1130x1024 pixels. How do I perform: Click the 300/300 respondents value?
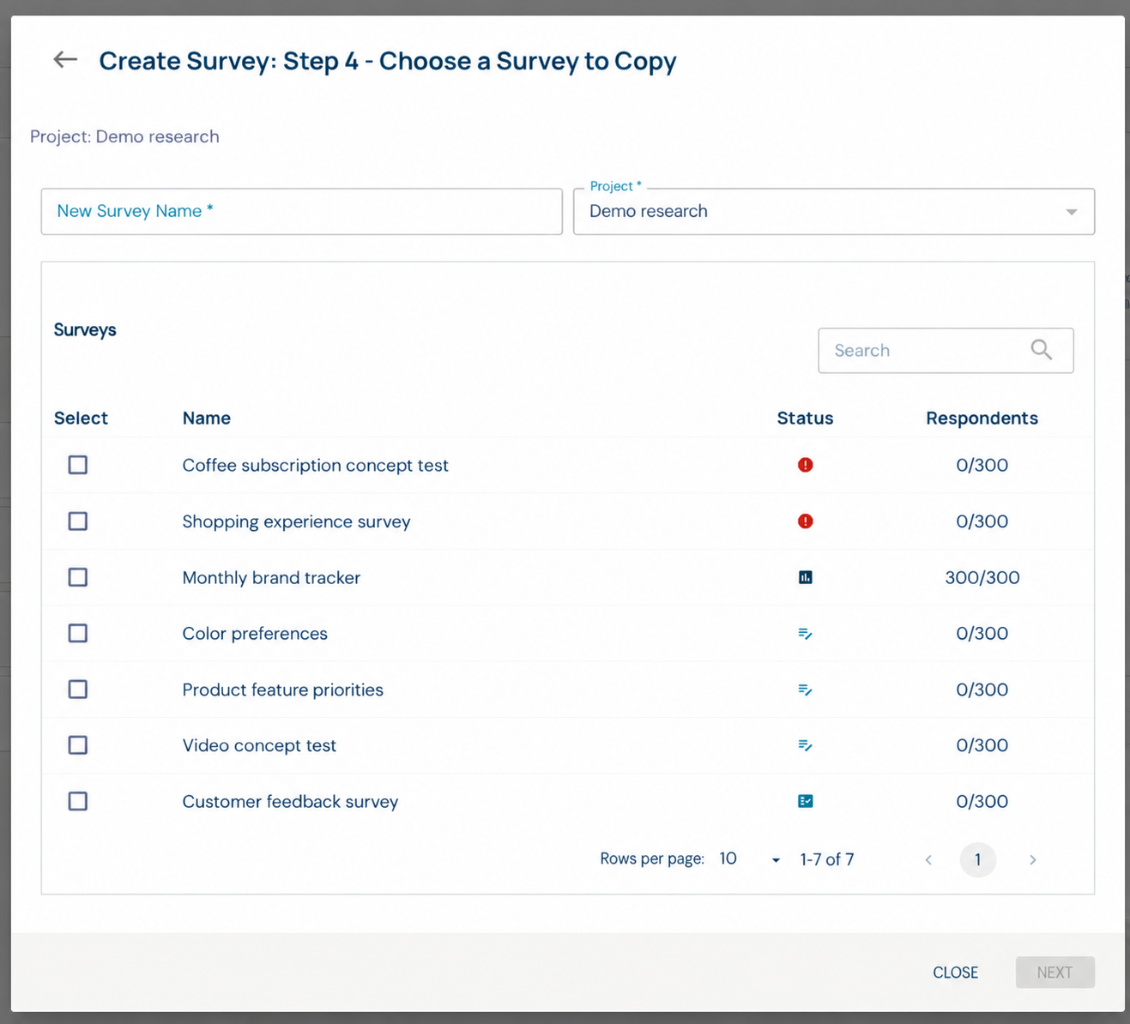tap(982, 578)
